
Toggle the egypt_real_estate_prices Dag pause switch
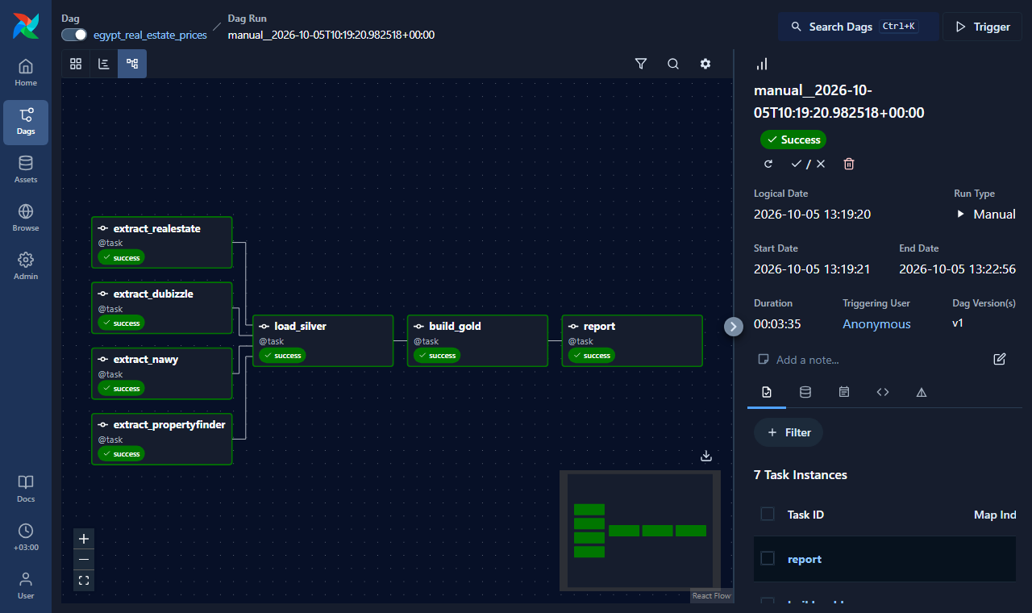(x=74, y=35)
